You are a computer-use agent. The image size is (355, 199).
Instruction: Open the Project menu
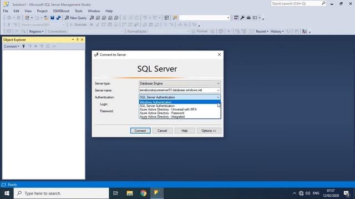(x=42, y=11)
